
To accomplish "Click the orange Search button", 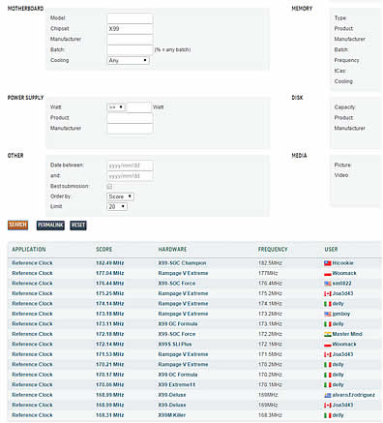I will tap(17, 225).
